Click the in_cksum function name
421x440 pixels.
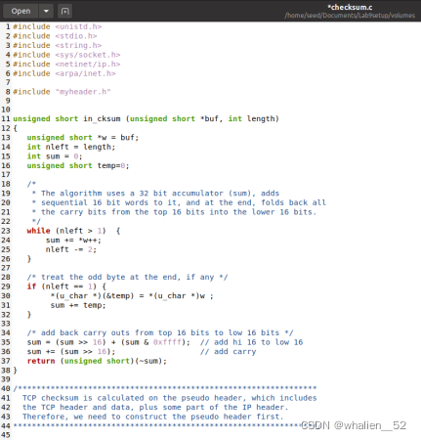[102, 118]
